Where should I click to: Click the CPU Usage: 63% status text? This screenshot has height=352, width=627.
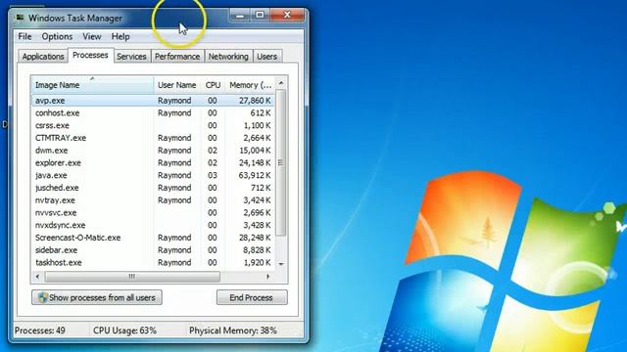tap(124, 330)
